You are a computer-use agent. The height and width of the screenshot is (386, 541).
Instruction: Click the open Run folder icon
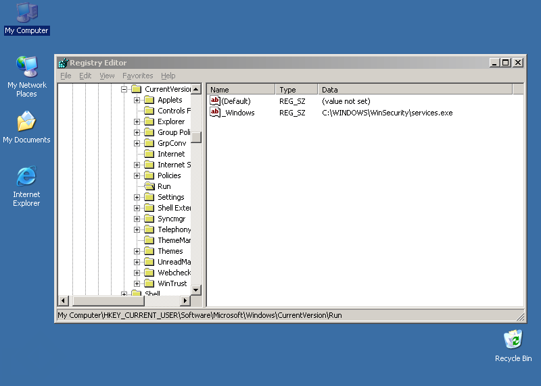(x=149, y=186)
